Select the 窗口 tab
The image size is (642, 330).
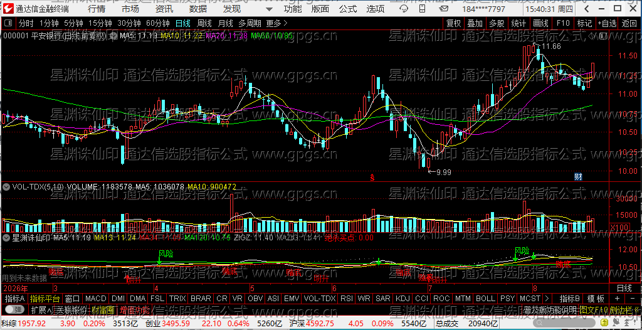click(73, 299)
